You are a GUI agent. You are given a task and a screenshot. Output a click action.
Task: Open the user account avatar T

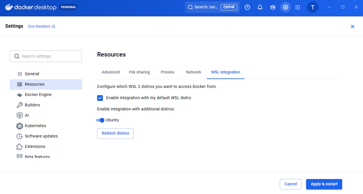(313, 7)
